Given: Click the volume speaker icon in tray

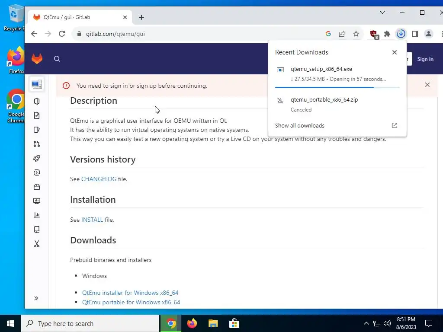Looking at the screenshot, I should (387, 323).
